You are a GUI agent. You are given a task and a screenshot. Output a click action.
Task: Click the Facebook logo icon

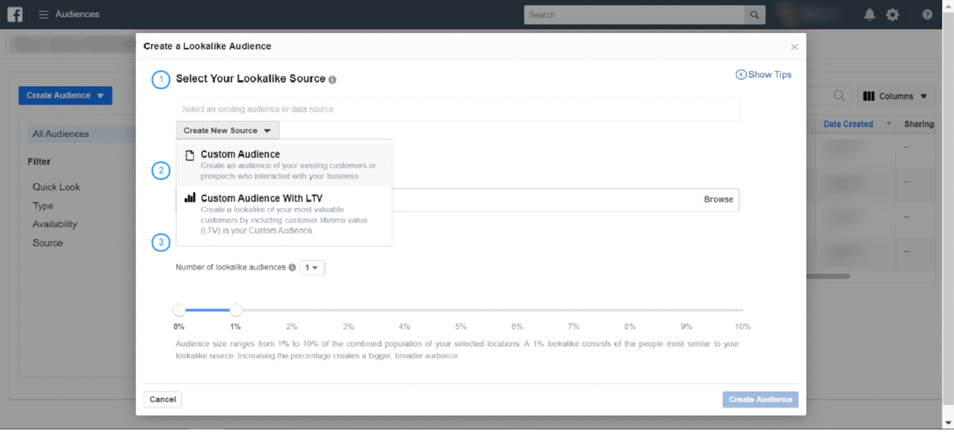click(14, 14)
